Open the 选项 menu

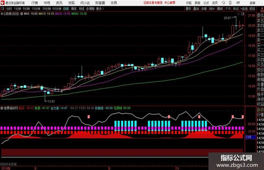pyautogui.click(x=215, y=3)
